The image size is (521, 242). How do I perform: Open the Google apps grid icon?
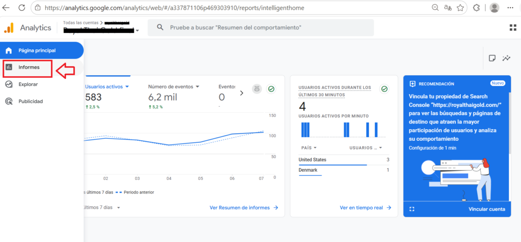coord(513,27)
